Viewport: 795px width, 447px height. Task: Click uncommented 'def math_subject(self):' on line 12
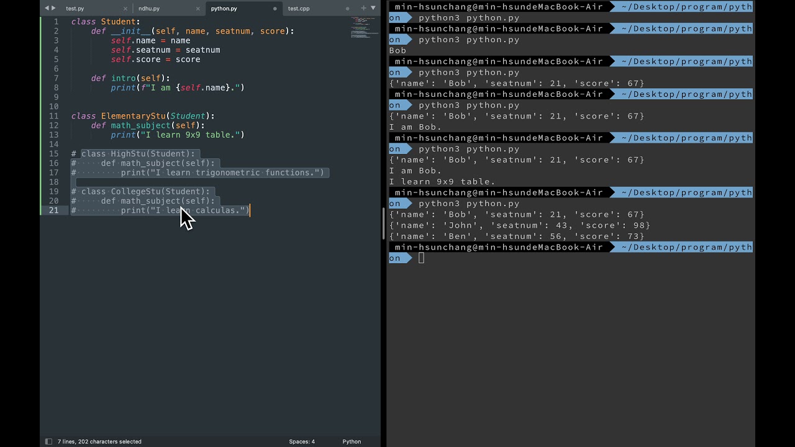pos(148,125)
